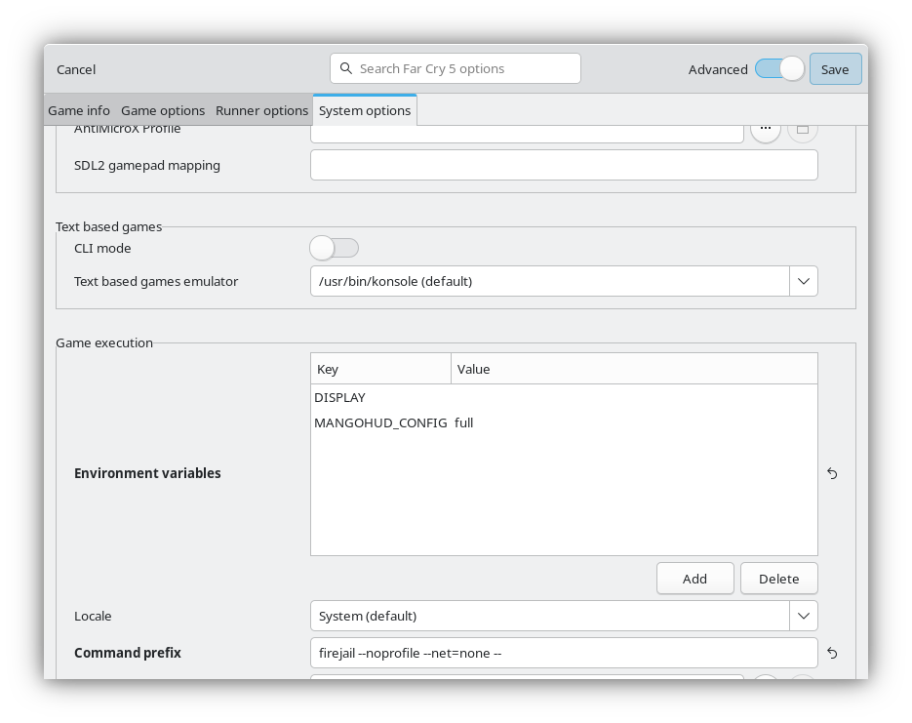
Task: Select the System (default) locale combo box
Action: [x=549, y=616]
